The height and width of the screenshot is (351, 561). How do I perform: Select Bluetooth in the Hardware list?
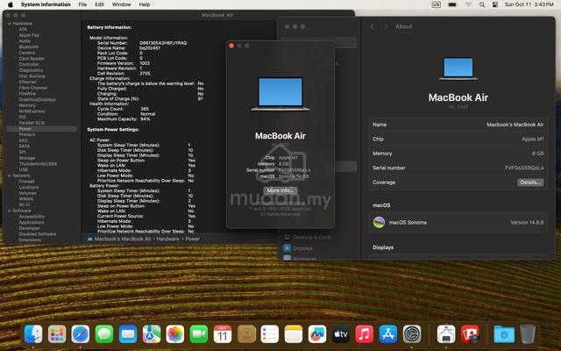29,47
